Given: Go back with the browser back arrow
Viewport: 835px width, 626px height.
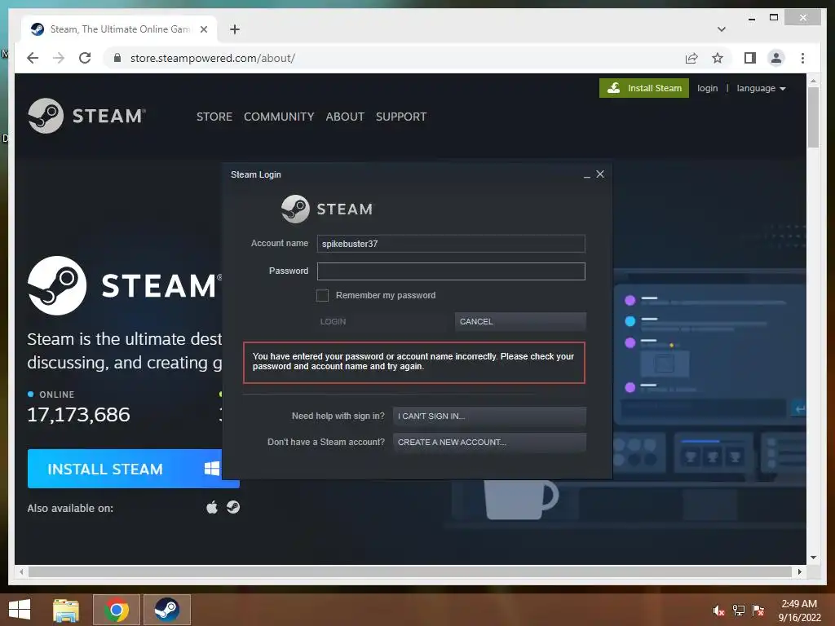Looking at the screenshot, I should coord(33,58).
